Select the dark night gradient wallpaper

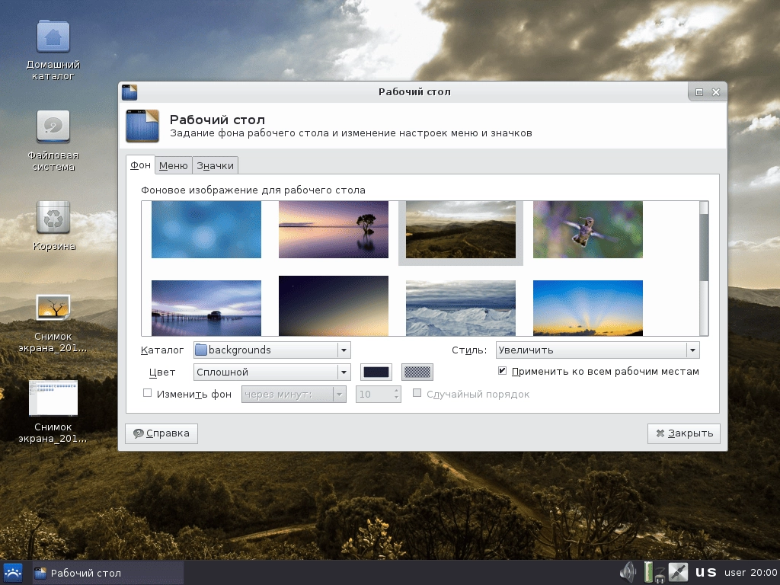pyautogui.click(x=334, y=306)
